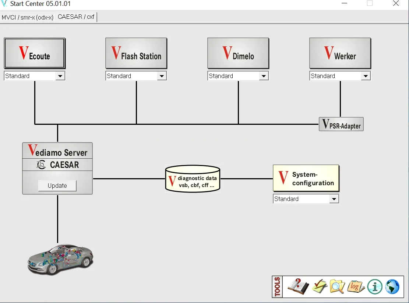
Task: Minimize the Start Center window
Action: point(345,3)
